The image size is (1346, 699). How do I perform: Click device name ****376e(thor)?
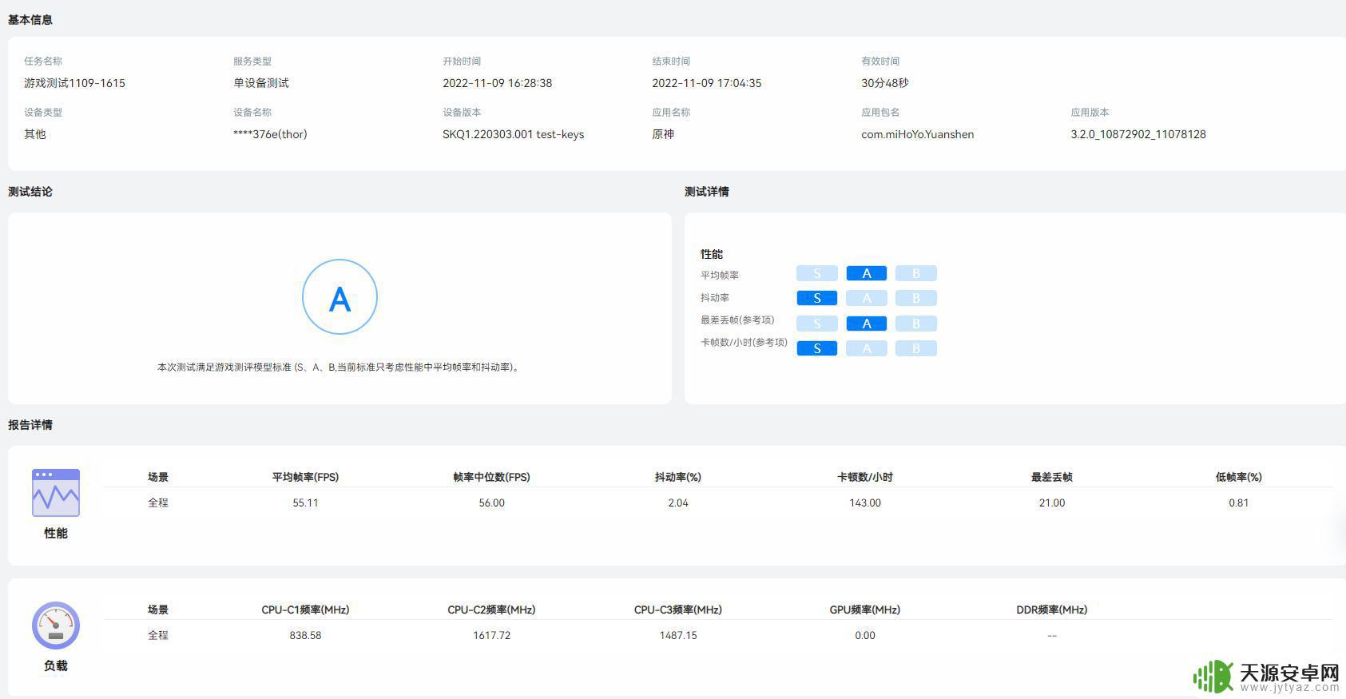270,134
